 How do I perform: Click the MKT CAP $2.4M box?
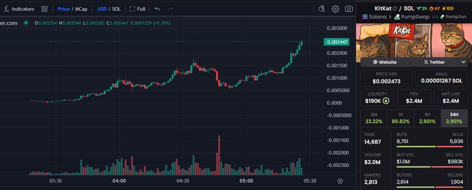coord(451,98)
